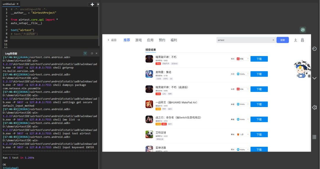Open the script tab list arrow
This screenshot has height=169, width=320.
coord(98,4)
